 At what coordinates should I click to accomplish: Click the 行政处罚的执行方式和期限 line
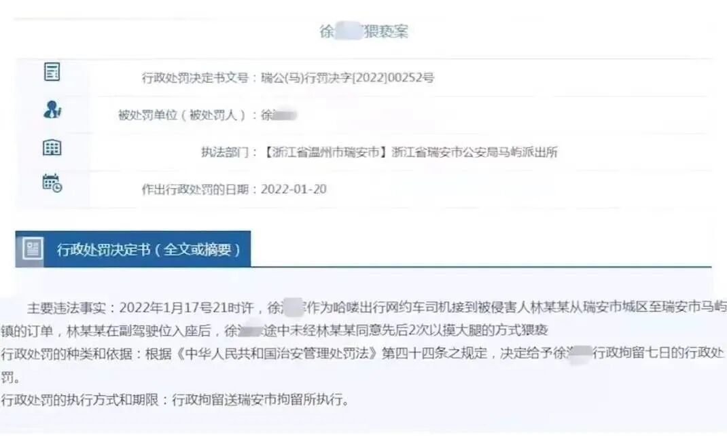[x=175, y=399]
